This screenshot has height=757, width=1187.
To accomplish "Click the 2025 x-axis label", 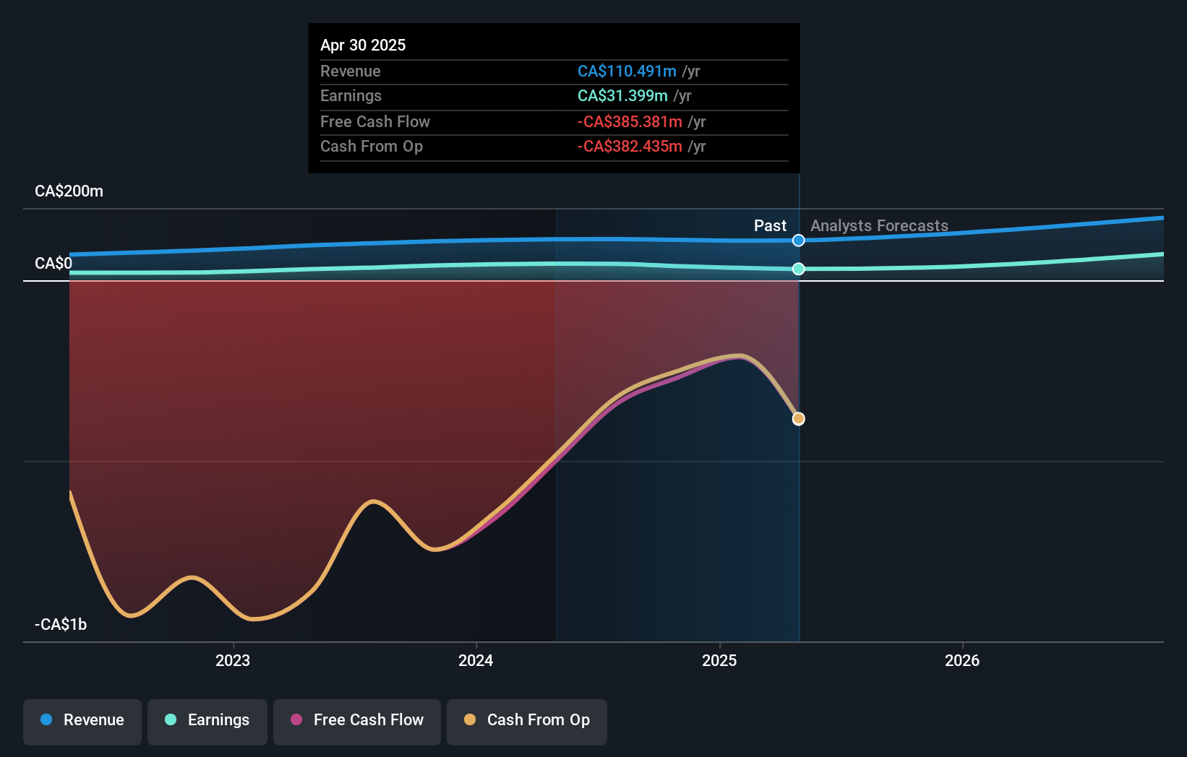I will click(x=719, y=660).
